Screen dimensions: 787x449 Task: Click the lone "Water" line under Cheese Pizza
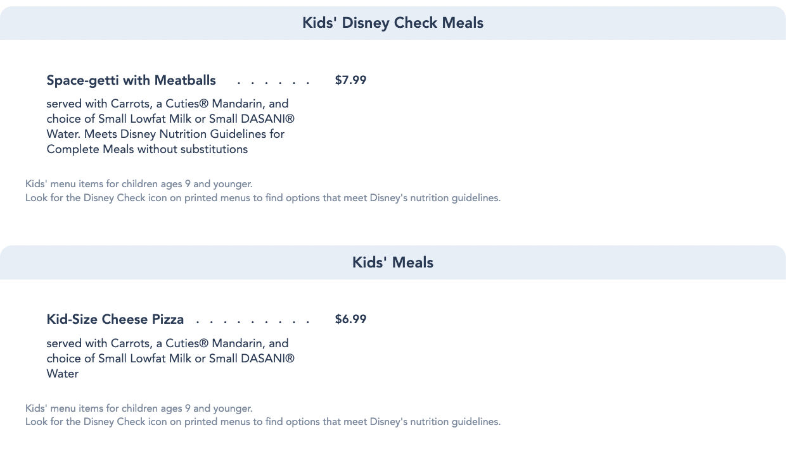63,374
